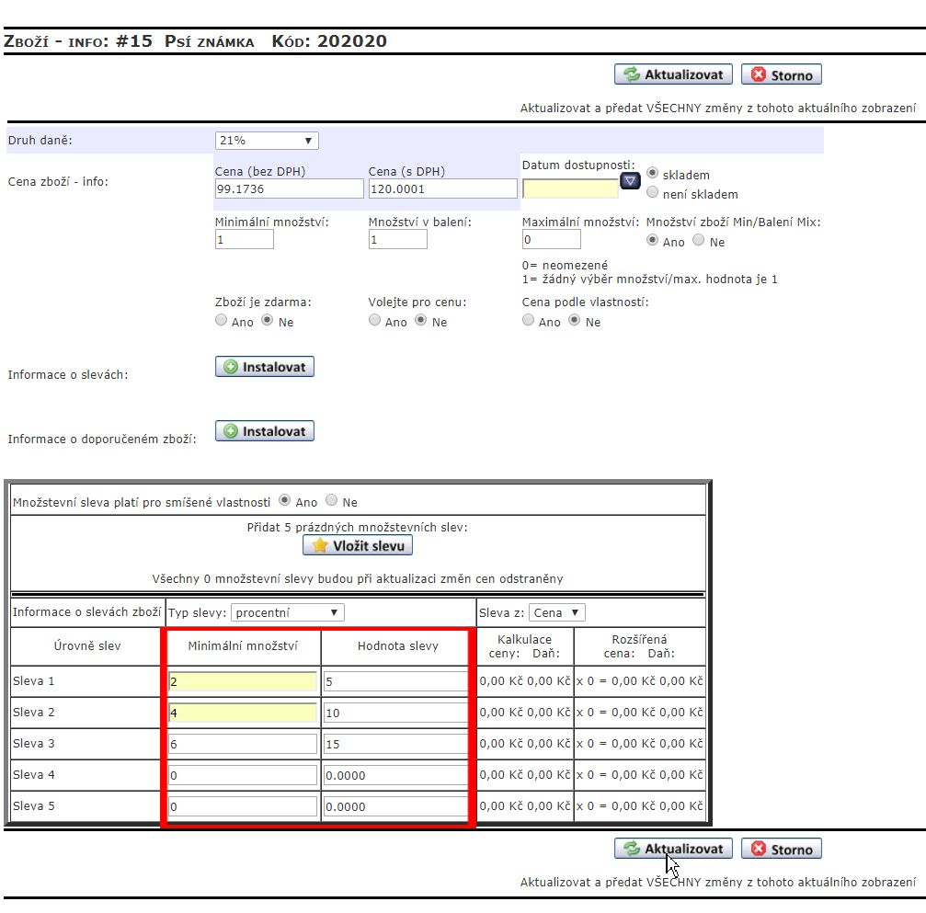Screen dimensions: 926x913
Task: Click the Maximální množství input field
Action: [x=551, y=240]
